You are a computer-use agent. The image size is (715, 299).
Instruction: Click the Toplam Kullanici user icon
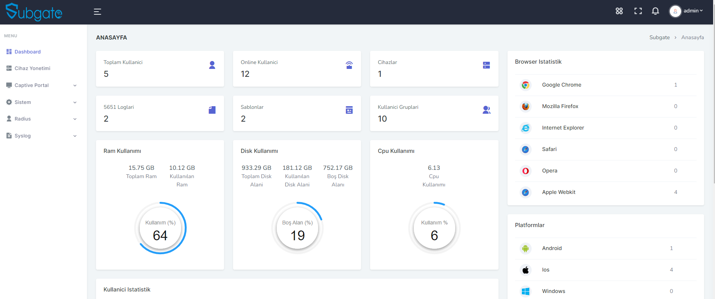212,65
